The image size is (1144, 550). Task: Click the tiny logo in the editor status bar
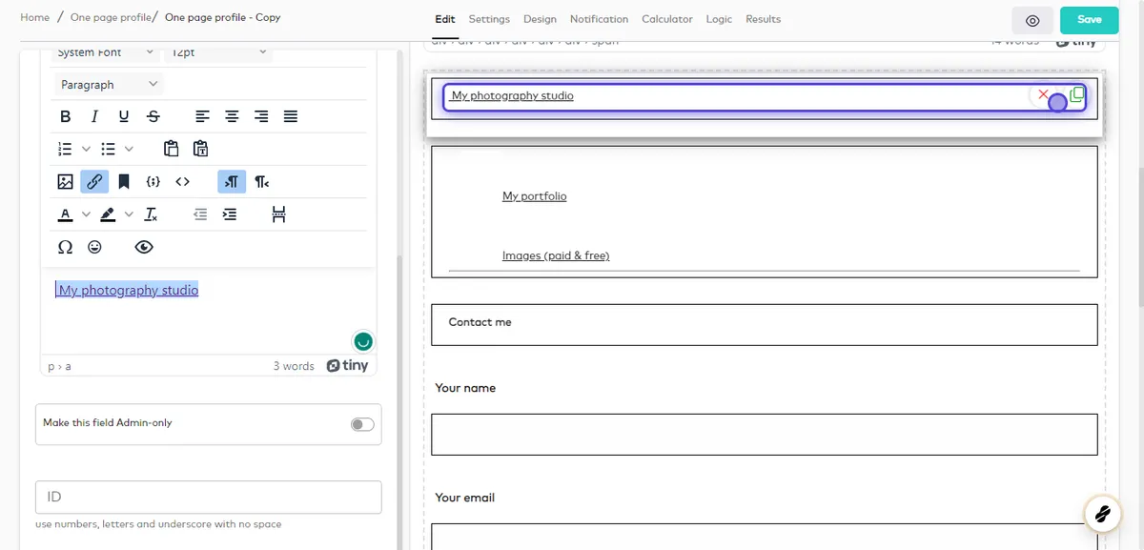point(347,366)
